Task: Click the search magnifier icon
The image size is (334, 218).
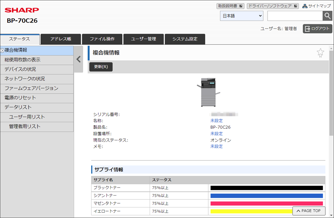Action: 327,16
